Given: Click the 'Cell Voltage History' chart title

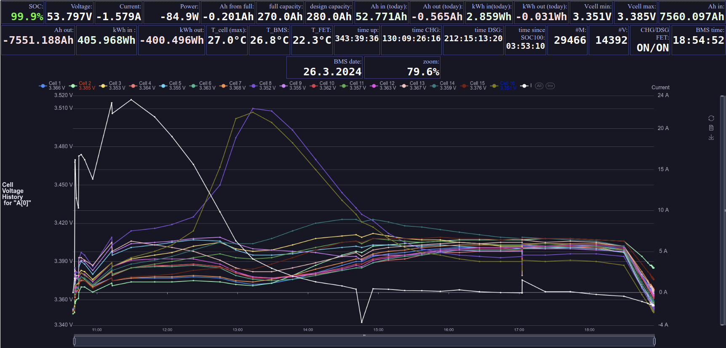Looking at the screenshot, I should pyautogui.click(x=16, y=194).
